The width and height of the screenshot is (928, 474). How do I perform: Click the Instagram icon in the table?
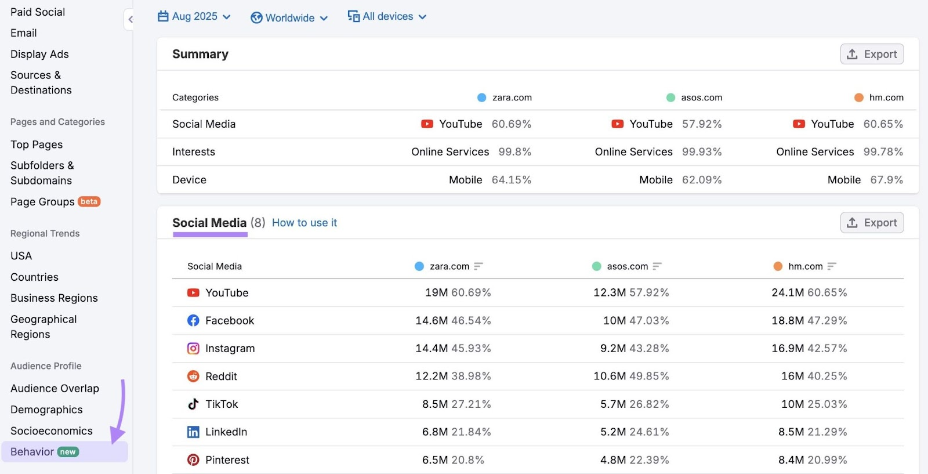point(193,349)
